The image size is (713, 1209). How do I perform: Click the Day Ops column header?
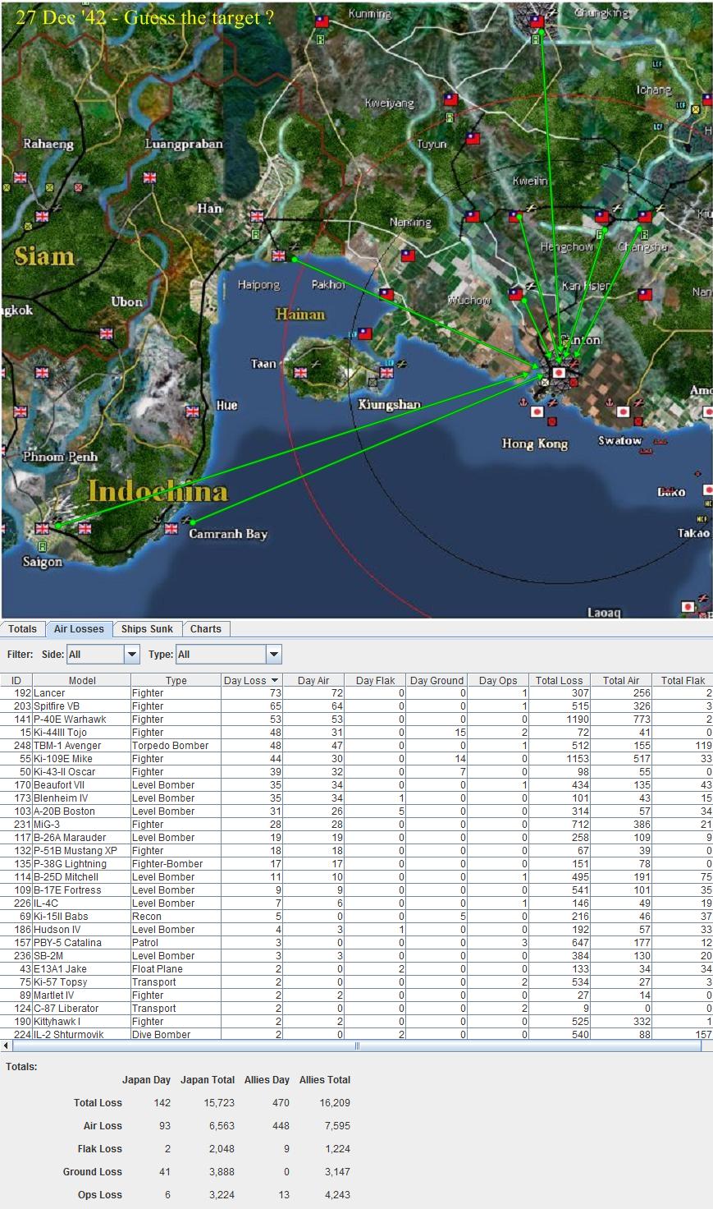tap(499, 680)
